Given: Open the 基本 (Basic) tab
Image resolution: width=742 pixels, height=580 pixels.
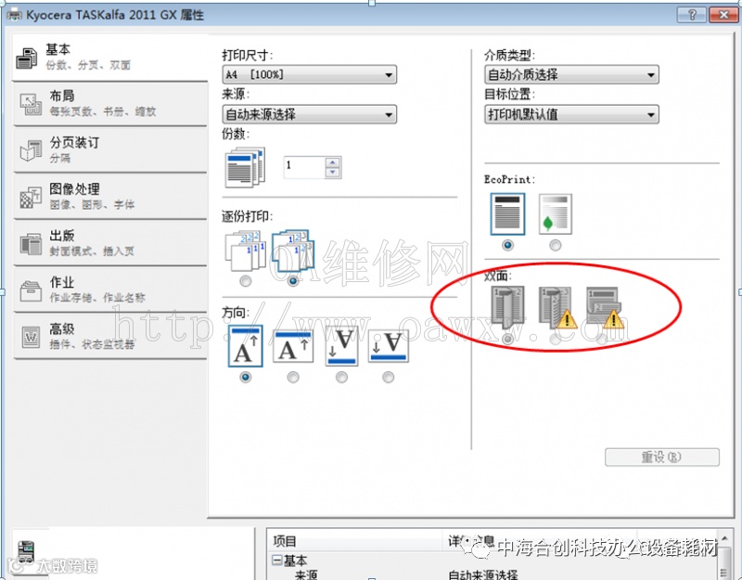Looking at the screenshot, I should click(109, 57).
